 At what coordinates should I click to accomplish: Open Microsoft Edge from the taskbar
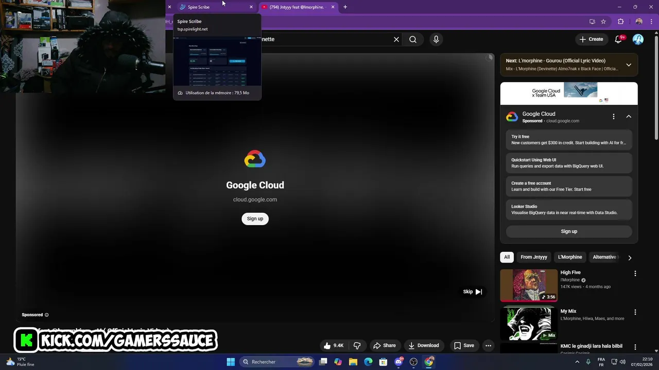[x=368, y=362]
